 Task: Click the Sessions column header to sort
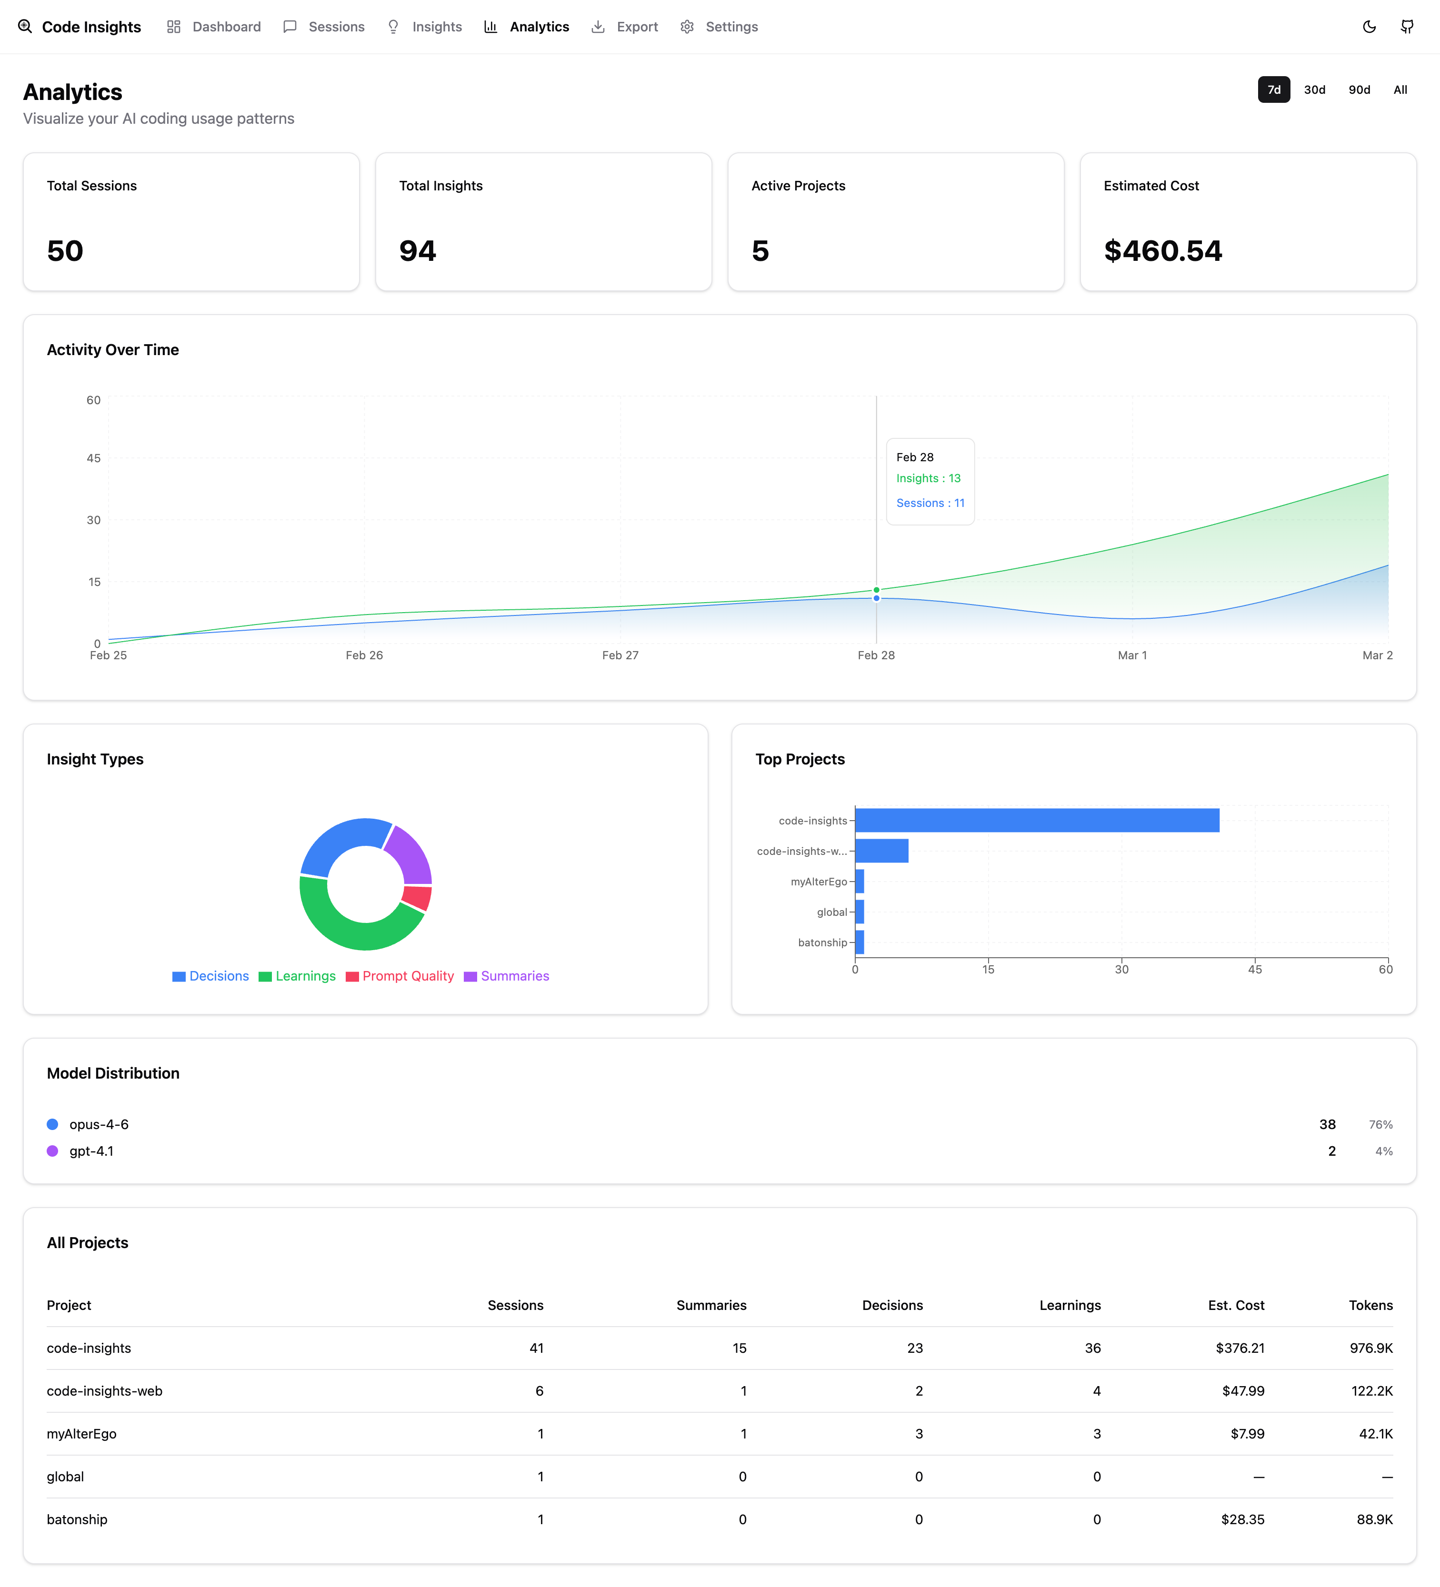pos(516,1304)
